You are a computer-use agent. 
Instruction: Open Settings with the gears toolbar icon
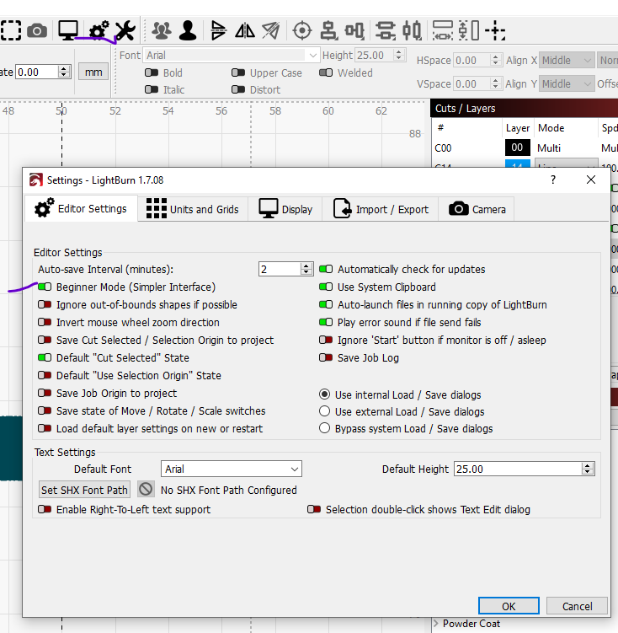point(99,30)
